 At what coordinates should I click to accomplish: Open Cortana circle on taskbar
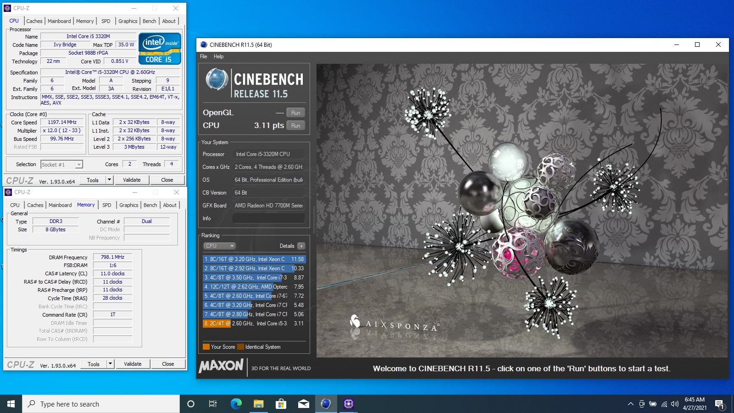point(191,404)
